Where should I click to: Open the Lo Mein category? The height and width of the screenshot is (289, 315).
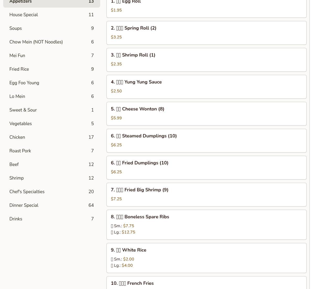pos(52,96)
